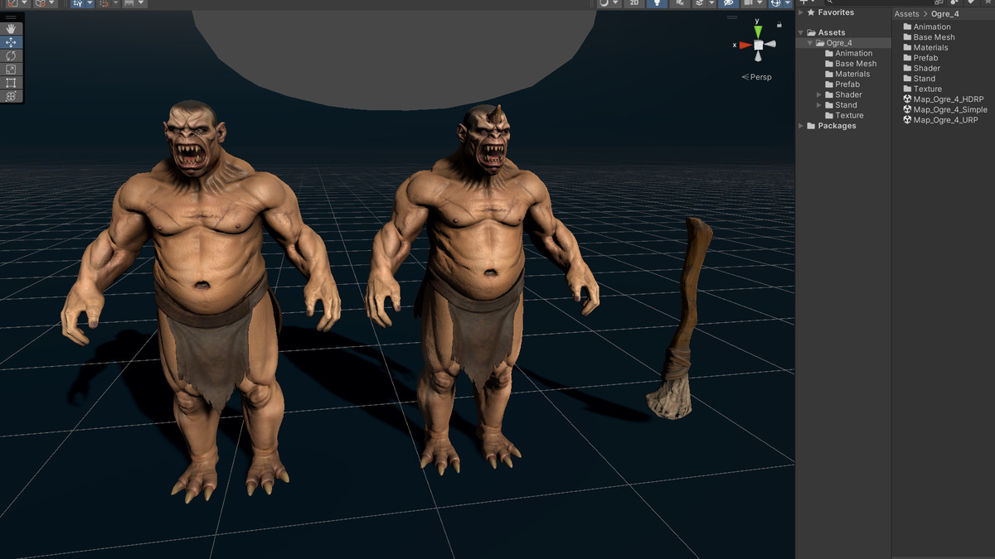This screenshot has width=995, height=559.
Task: Click the plus create button in the Project panel
Action: coord(803,3)
